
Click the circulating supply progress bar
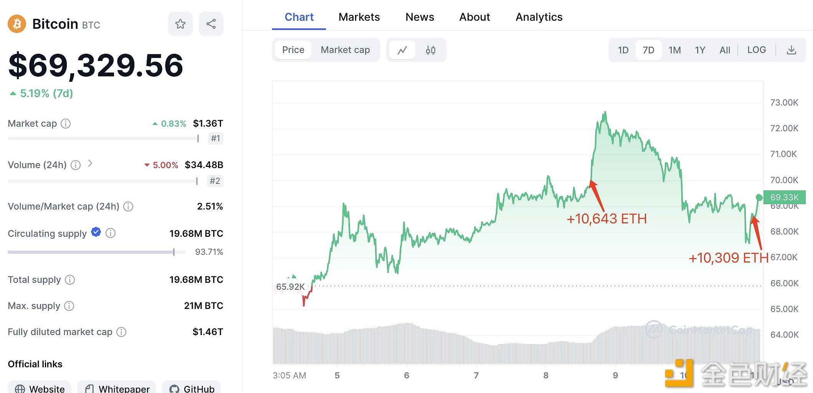[96, 252]
